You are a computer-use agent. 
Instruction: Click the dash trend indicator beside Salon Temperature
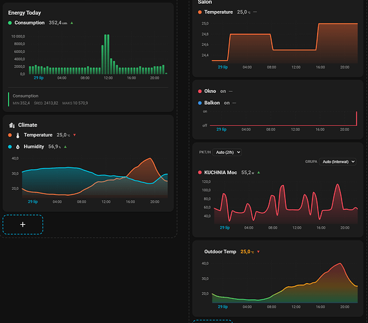pos(255,12)
